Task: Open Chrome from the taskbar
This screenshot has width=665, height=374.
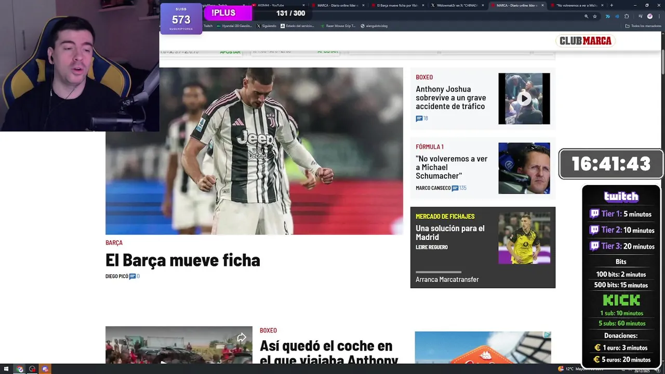Action: coord(20,369)
